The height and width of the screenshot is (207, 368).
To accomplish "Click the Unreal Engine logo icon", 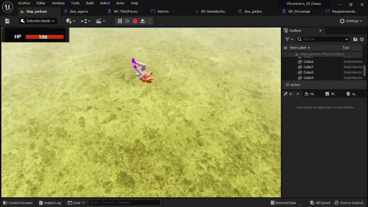I will click(x=7, y=7).
